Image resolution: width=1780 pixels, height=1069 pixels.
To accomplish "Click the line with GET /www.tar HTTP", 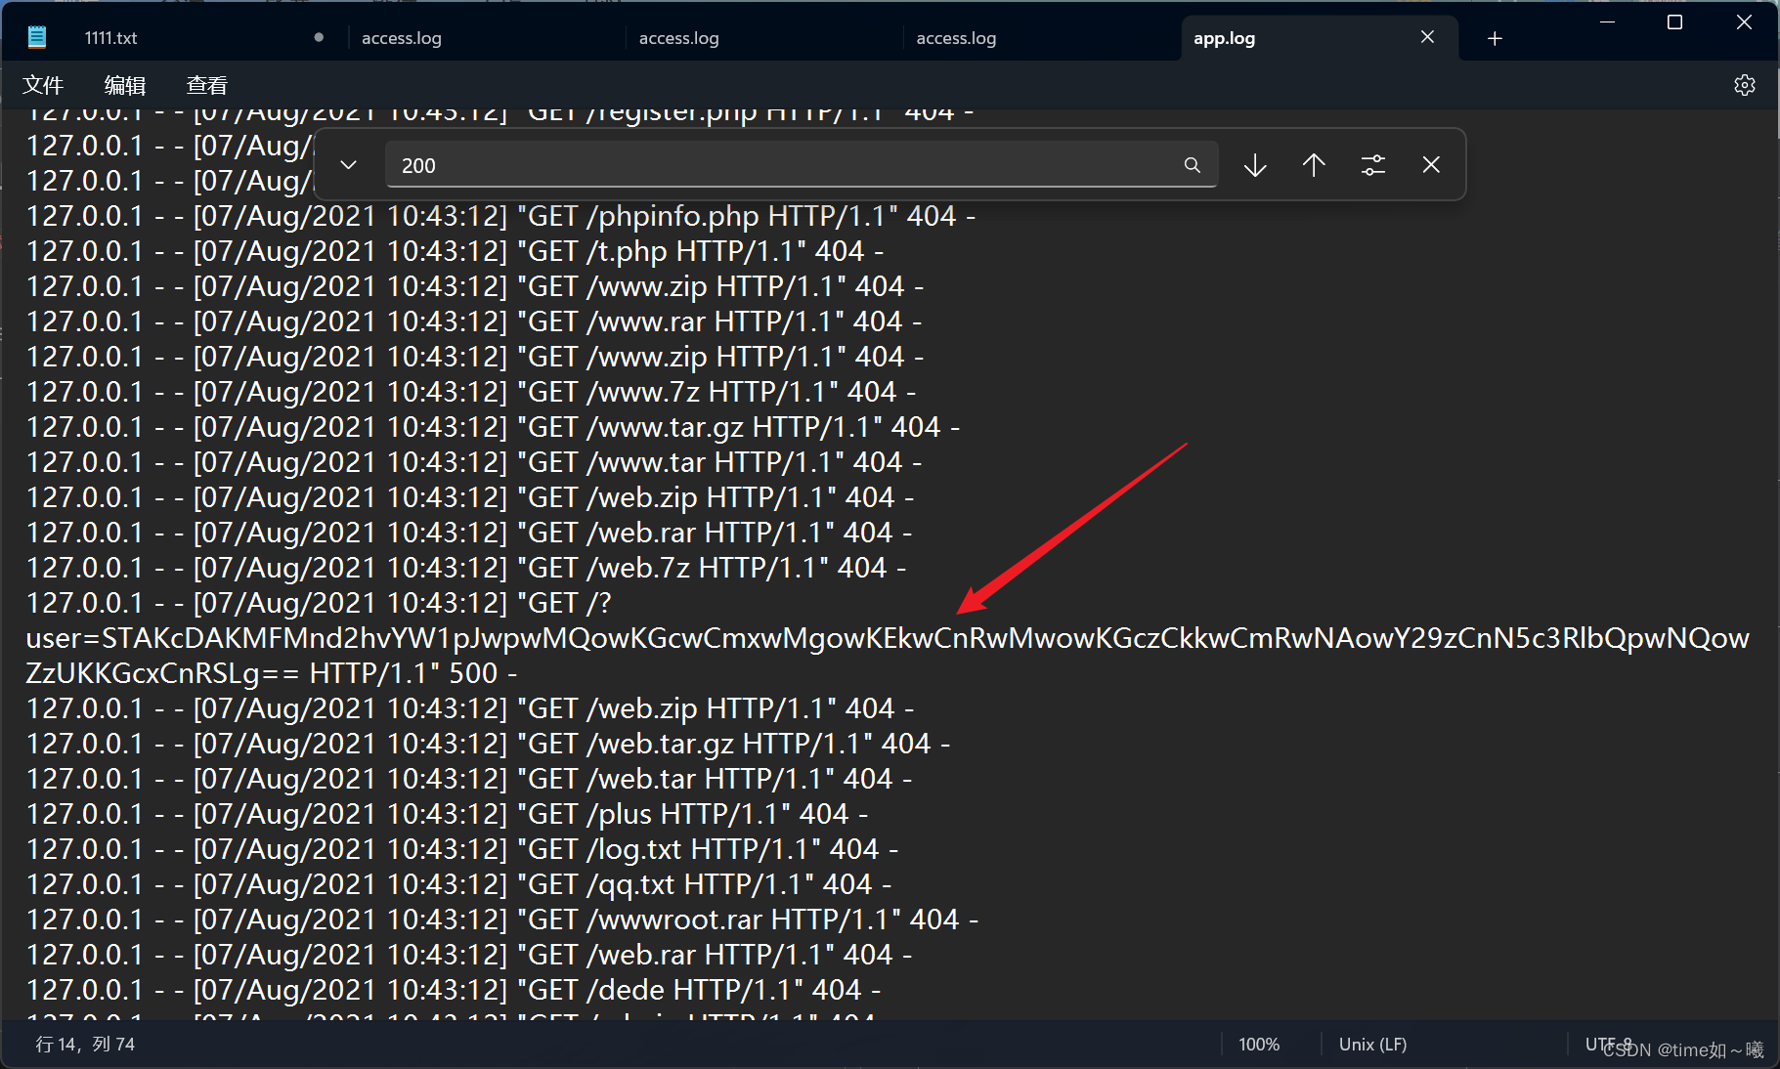I will [x=474, y=462].
